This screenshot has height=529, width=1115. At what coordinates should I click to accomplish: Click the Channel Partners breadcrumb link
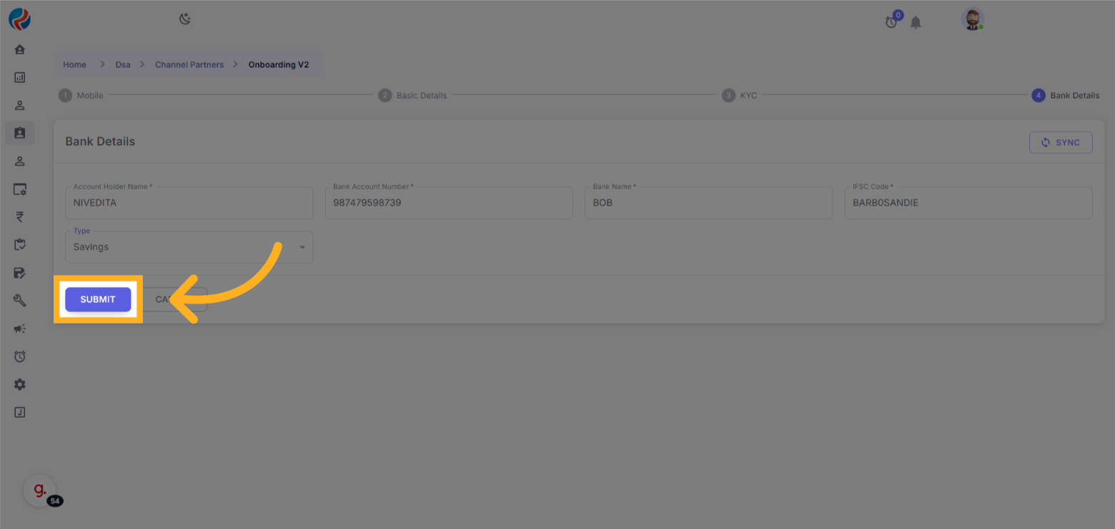click(189, 65)
